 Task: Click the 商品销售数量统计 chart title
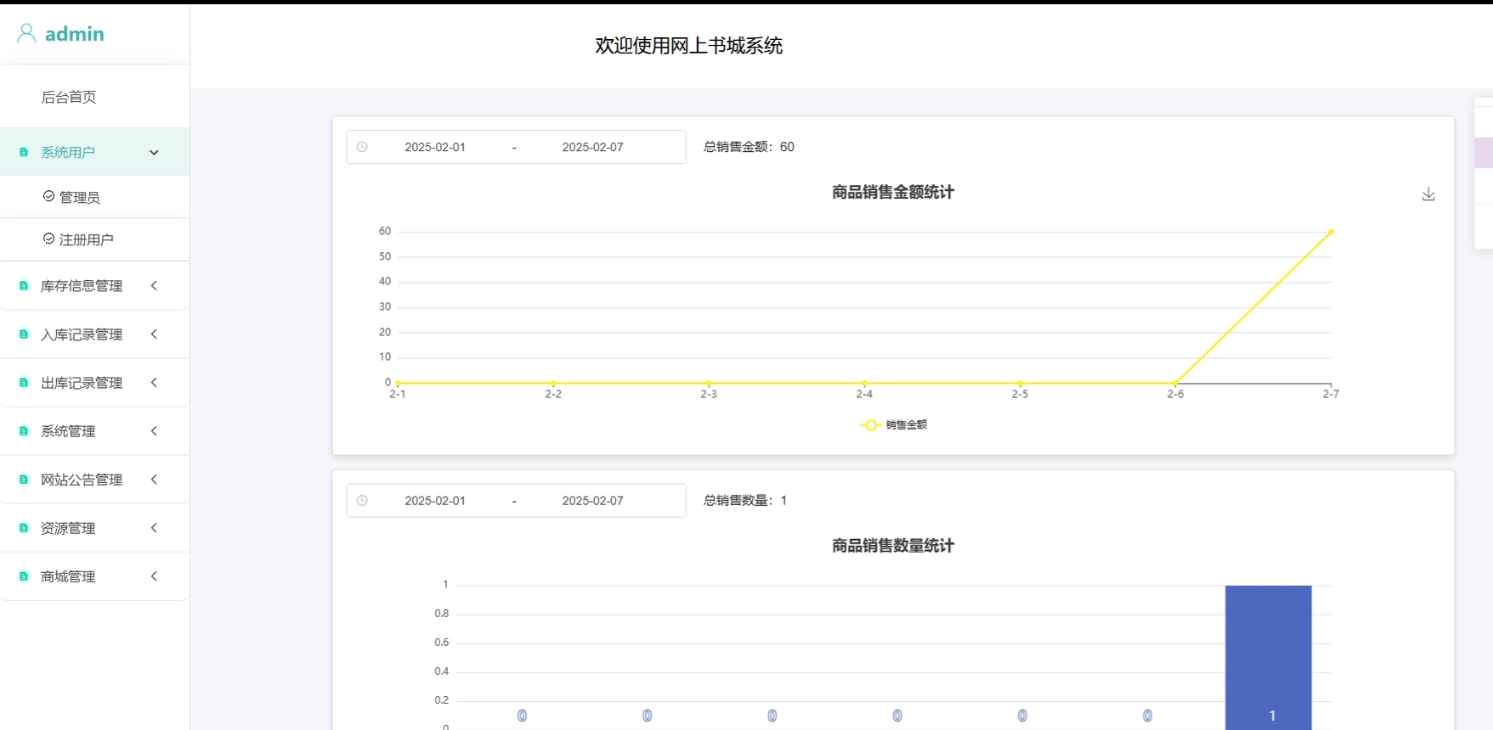point(893,546)
